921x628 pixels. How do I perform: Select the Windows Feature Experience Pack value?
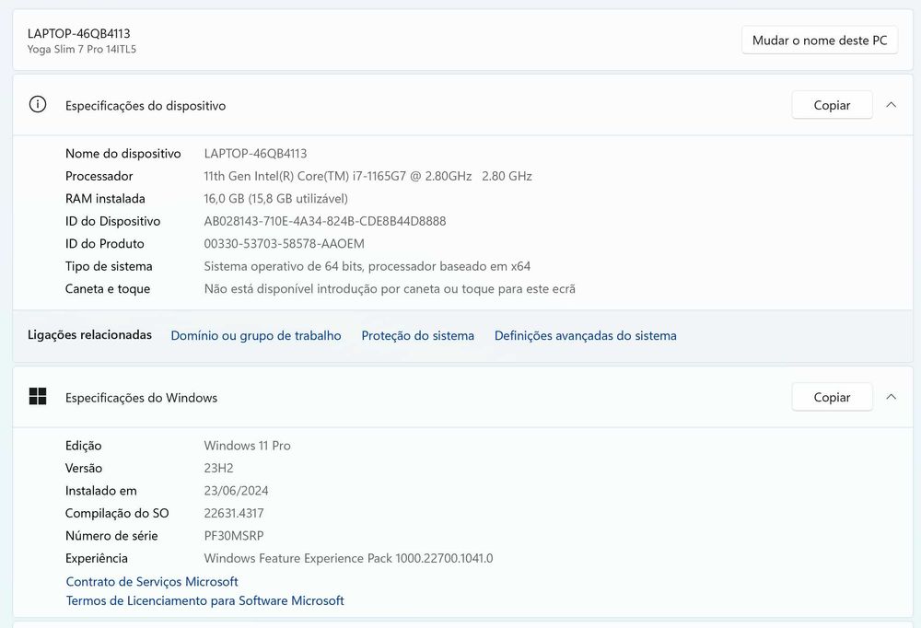[x=348, y=558]
